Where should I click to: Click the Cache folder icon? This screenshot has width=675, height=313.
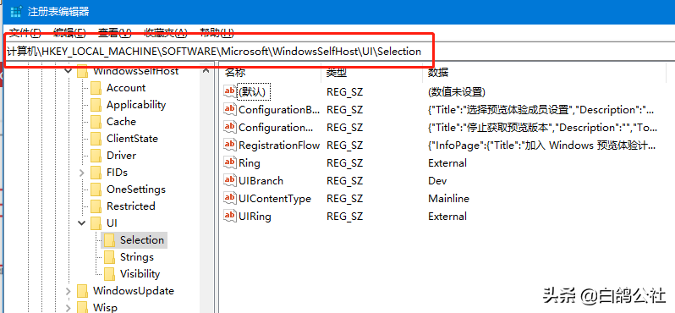96,122
